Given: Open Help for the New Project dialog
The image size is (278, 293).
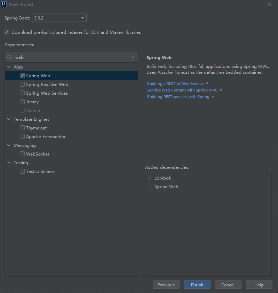Looking at the screenshot, I should [259, 285].
